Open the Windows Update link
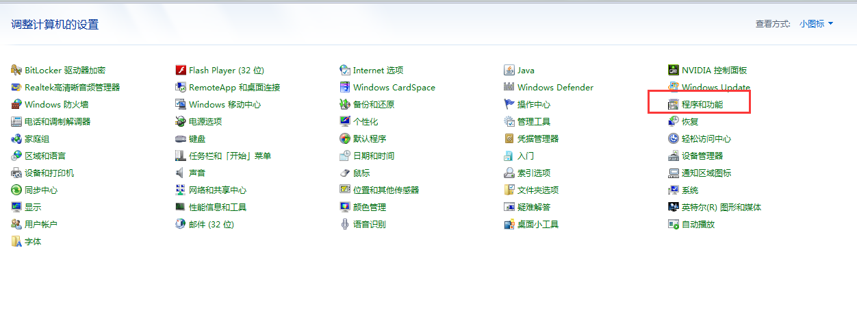The image size is (857, 311). coord(715,87)
